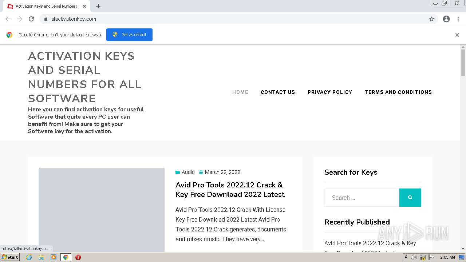Open the TERMS AND CONDITIONS page
The width and height of the screenshot is (466, 262).
(x=398, y=92)
